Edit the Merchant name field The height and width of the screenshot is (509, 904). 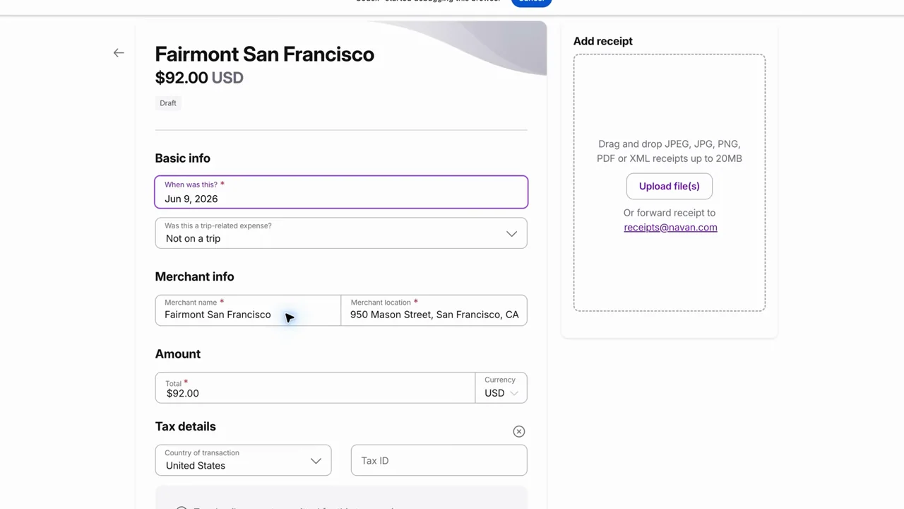[x=248, y=310]
